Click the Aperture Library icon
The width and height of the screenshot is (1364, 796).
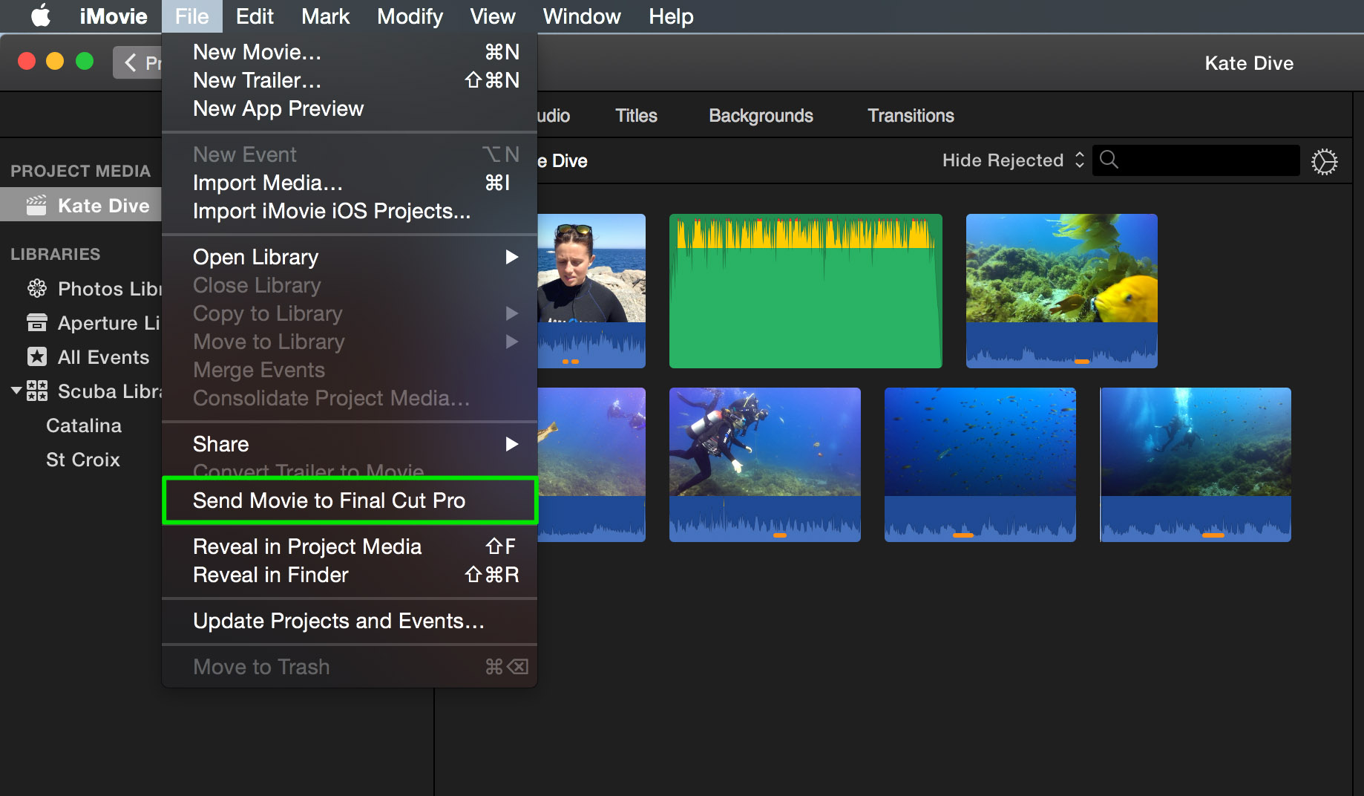point(37,323)
